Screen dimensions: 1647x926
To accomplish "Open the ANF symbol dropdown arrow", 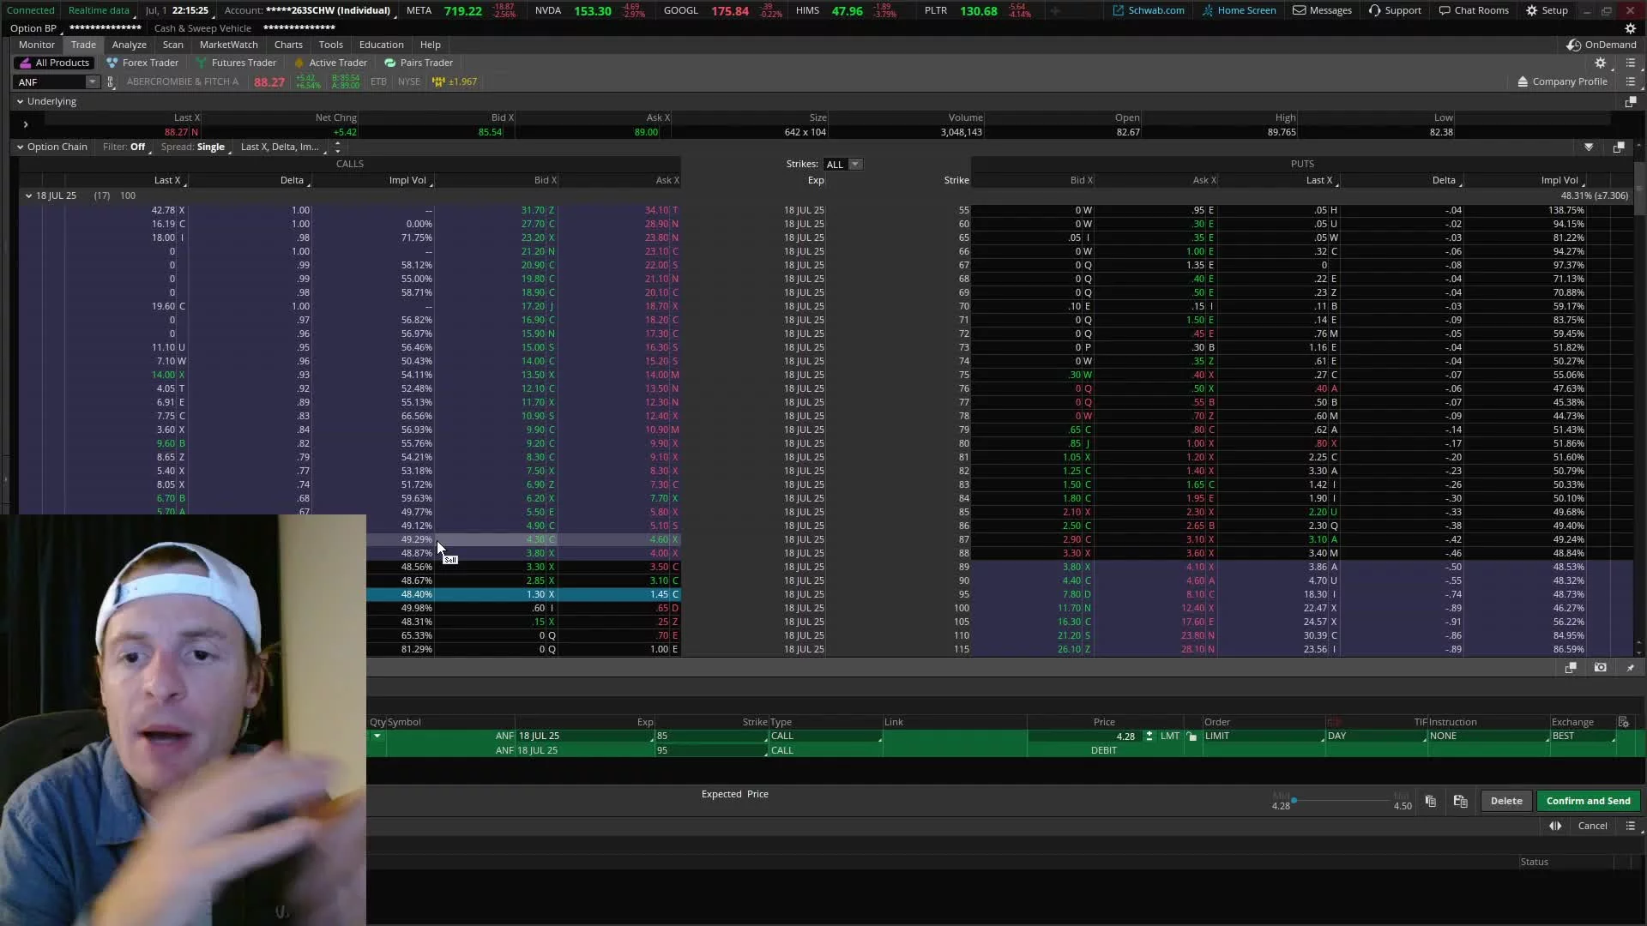I will pos(92,81).
